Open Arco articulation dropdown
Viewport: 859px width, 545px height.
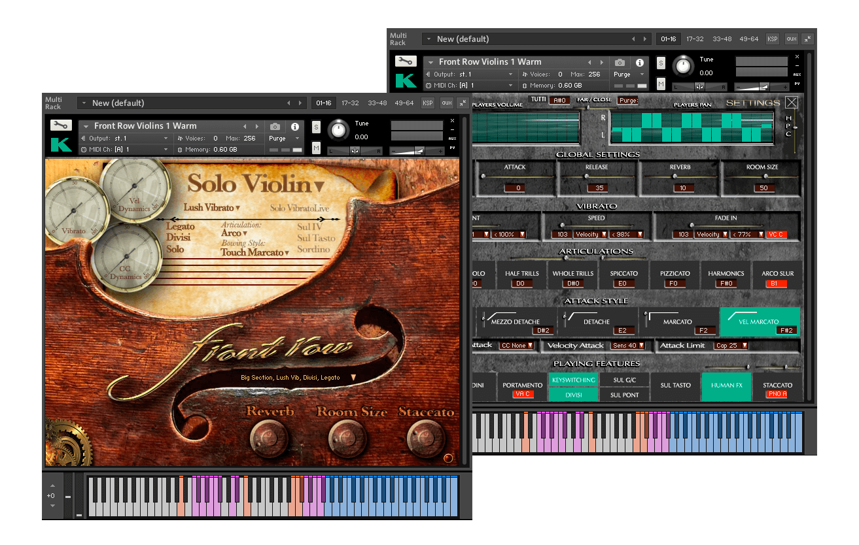pos(234,233)
